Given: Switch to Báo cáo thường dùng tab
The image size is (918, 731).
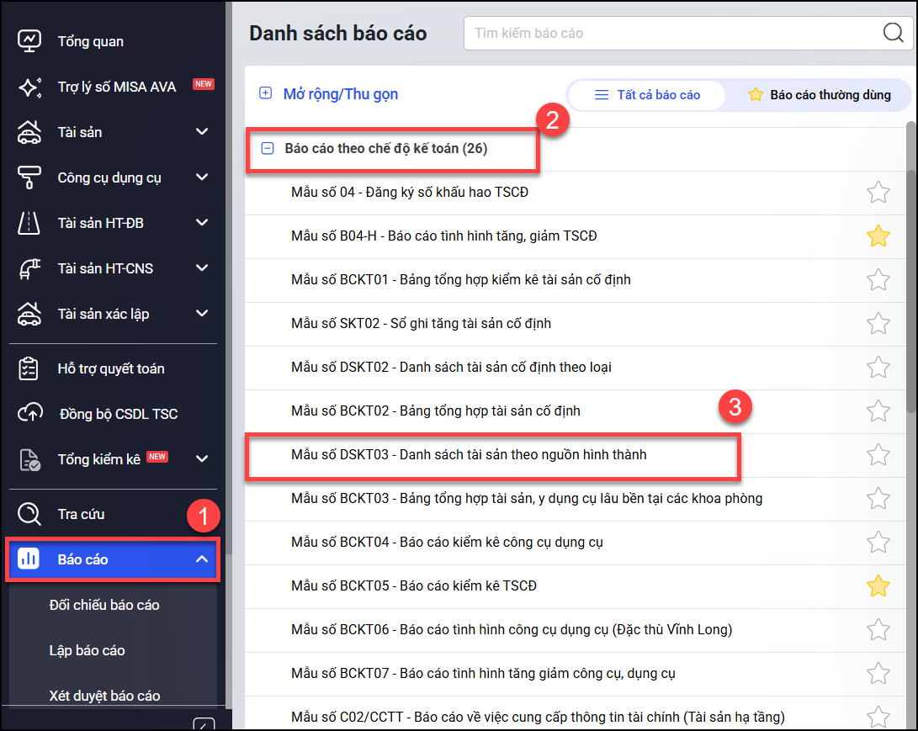Looking at the screenshot, I should pyautogui.click(x=819, y=95).
